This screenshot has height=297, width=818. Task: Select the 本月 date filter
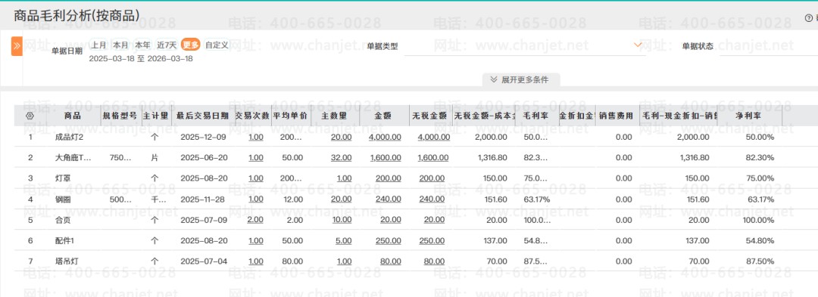[120, 45]
